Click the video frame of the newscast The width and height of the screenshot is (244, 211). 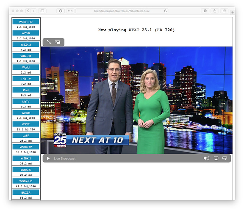click(137, 100)
